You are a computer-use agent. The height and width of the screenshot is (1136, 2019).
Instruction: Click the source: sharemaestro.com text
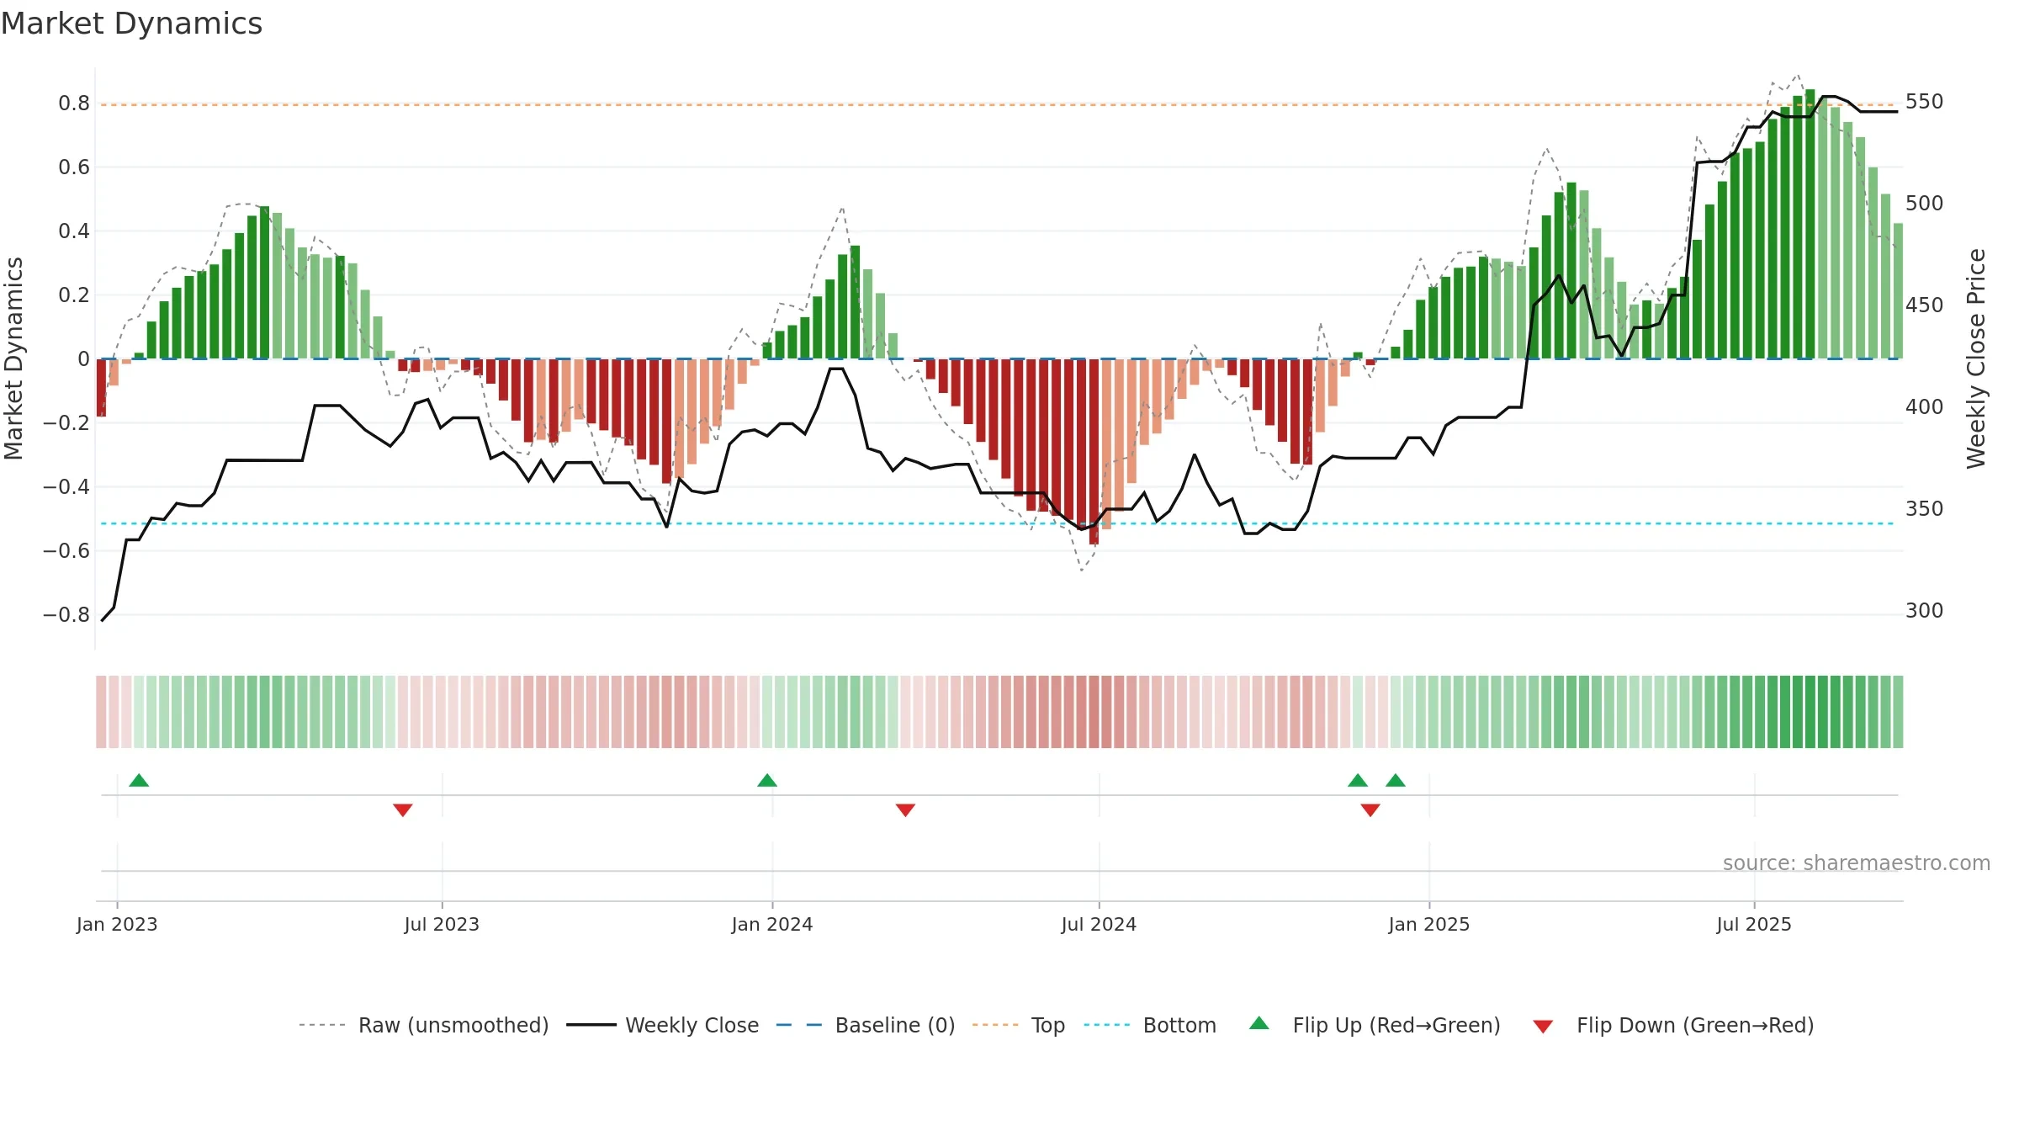(x=1857, y=863)
